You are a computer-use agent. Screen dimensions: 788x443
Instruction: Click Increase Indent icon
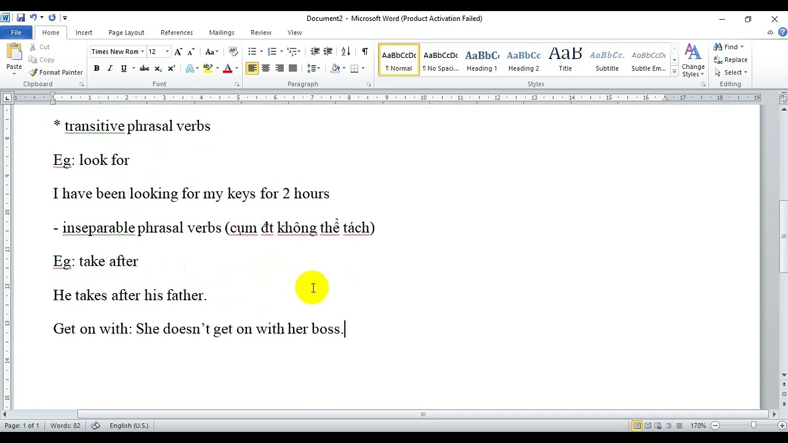coord(328,52)
